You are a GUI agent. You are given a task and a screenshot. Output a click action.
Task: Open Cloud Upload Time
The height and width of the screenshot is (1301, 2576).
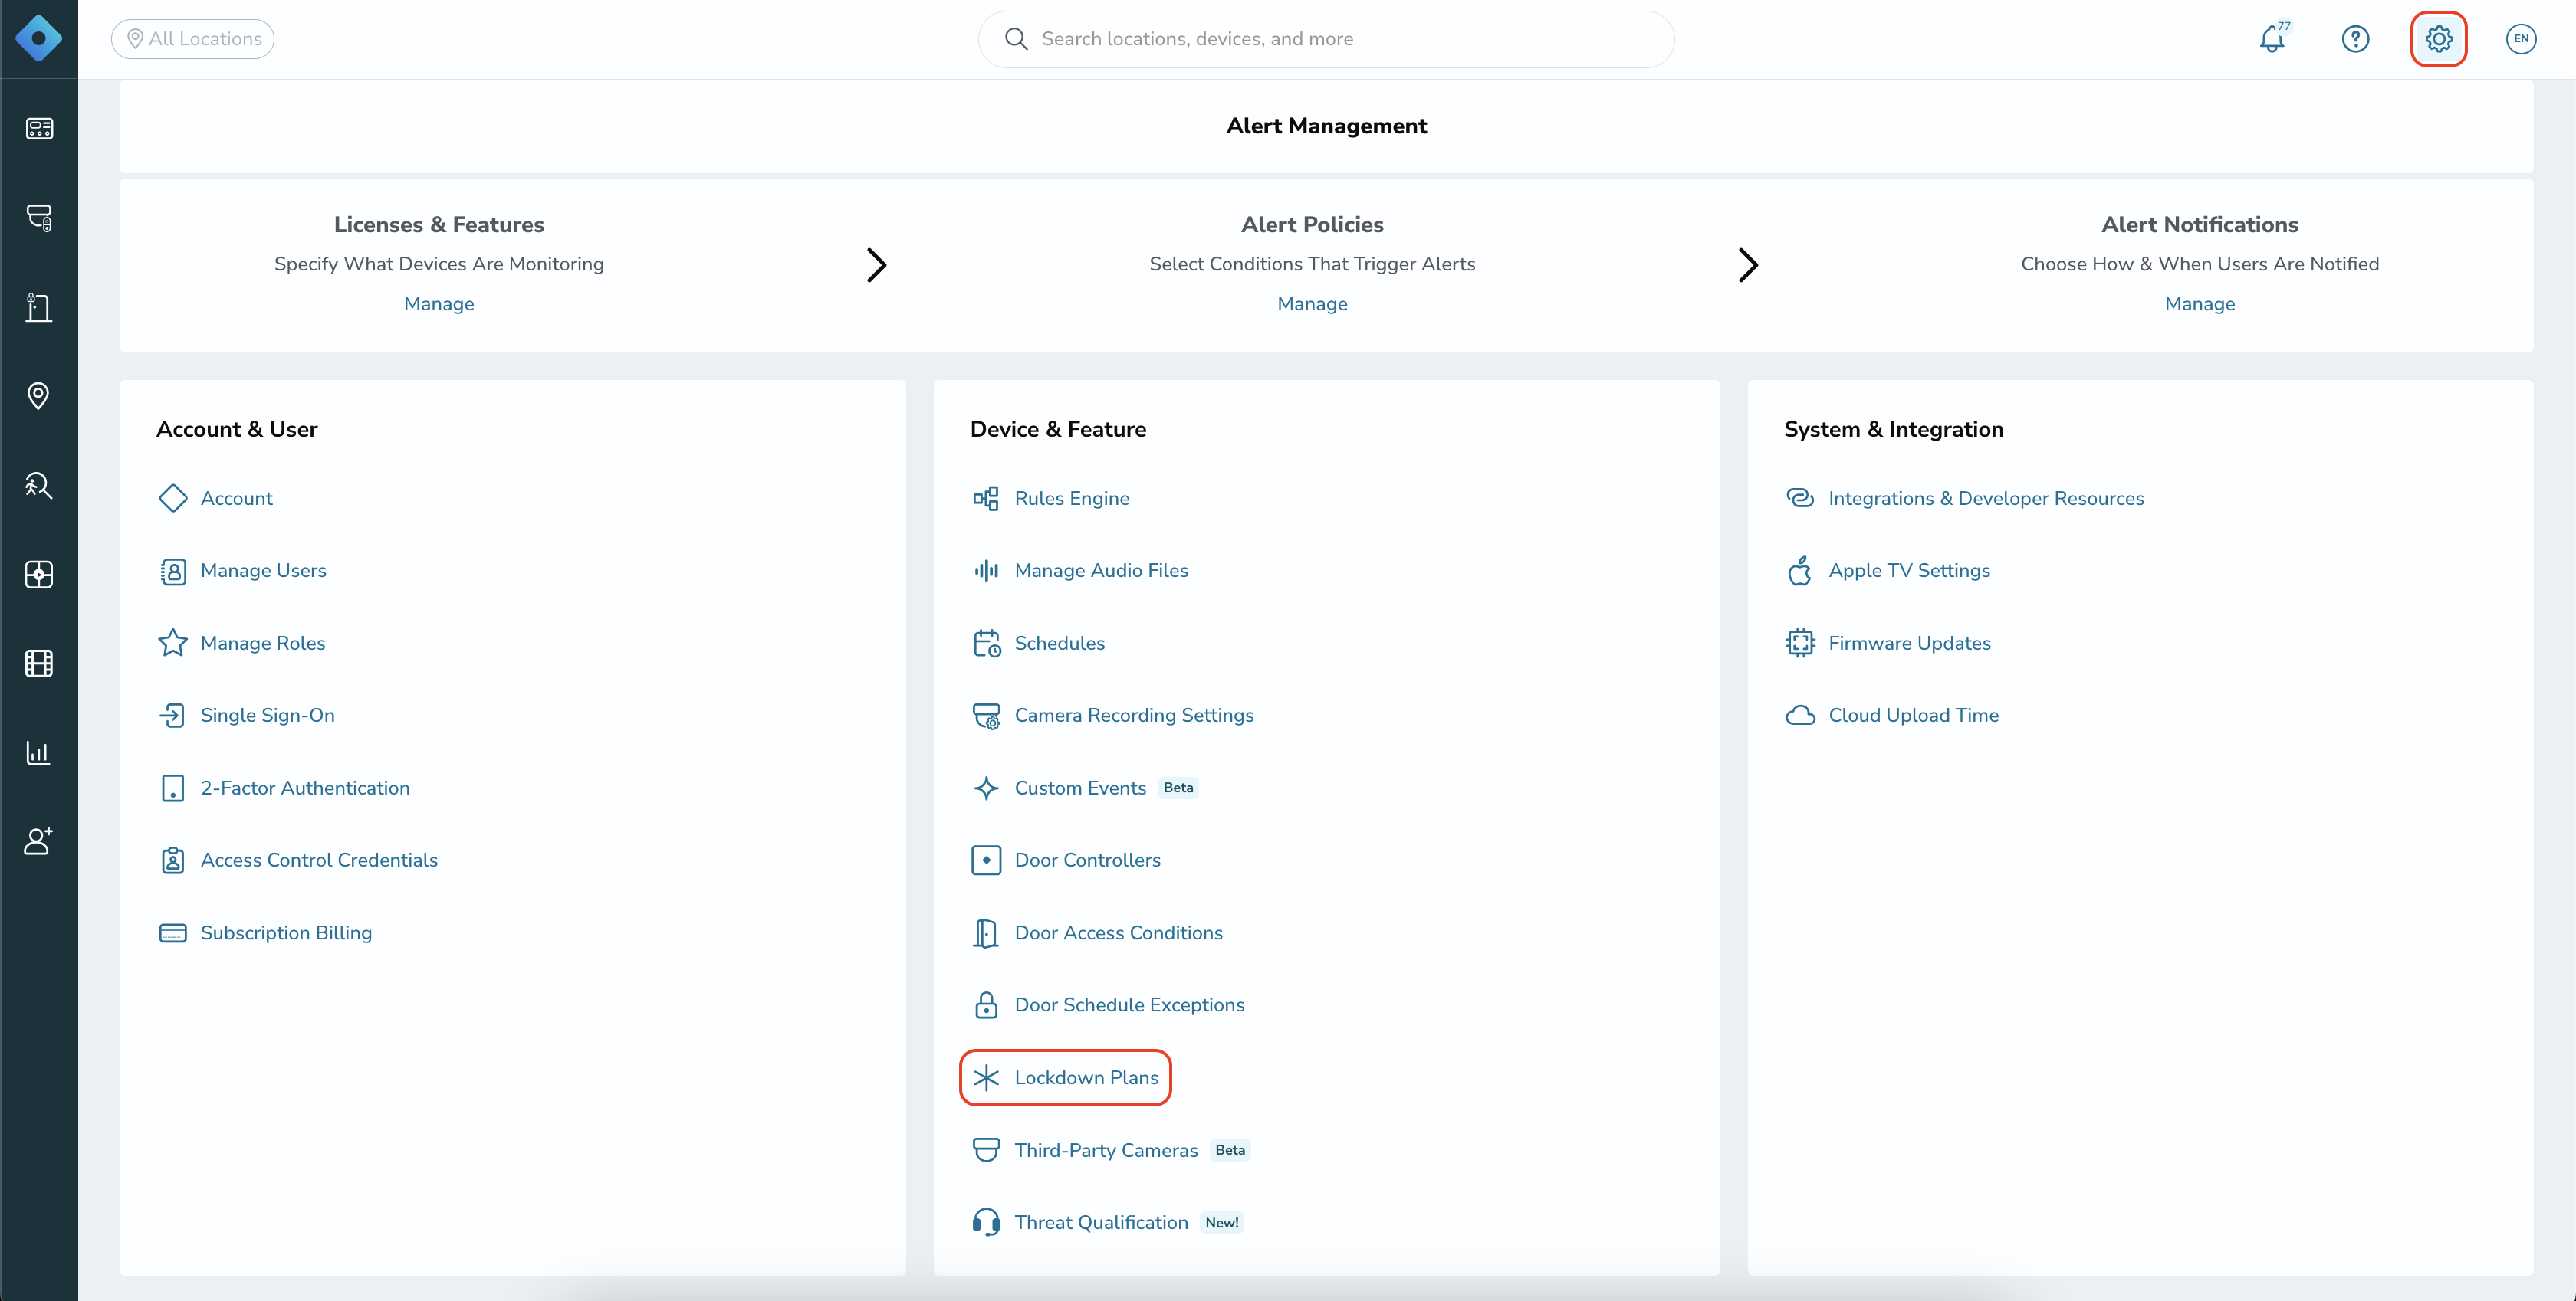click(x=1913, y=716)
